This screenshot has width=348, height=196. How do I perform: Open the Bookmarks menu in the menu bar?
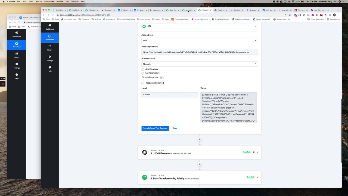pyautogui.click(x=49, y=2)
